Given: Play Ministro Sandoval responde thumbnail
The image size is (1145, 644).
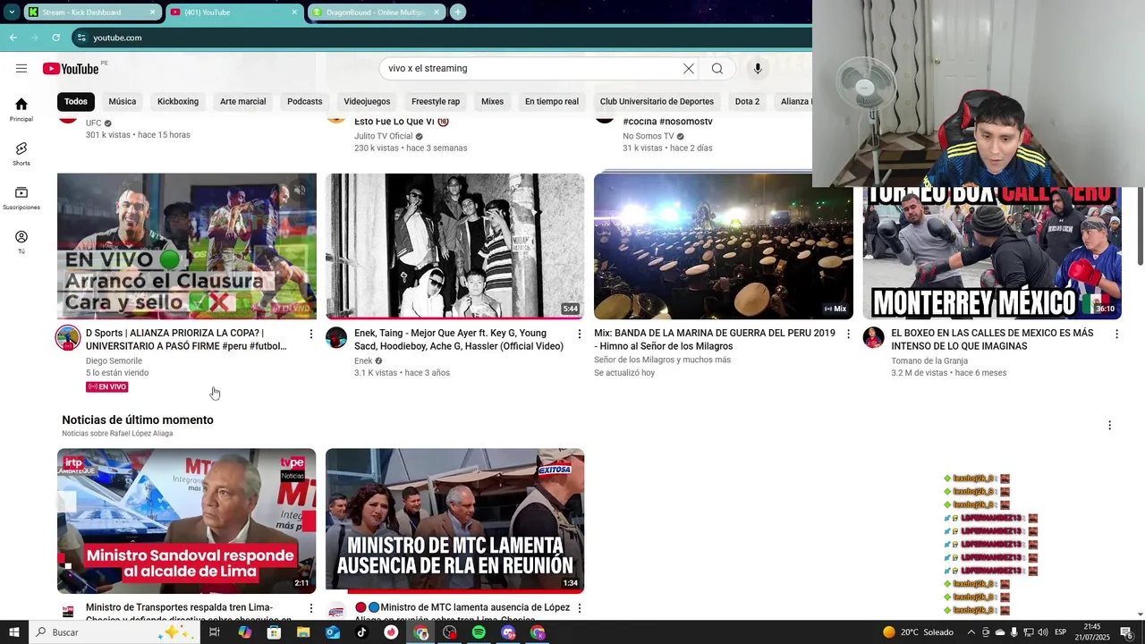Looking at the screenshot, I should click(187, 521).
